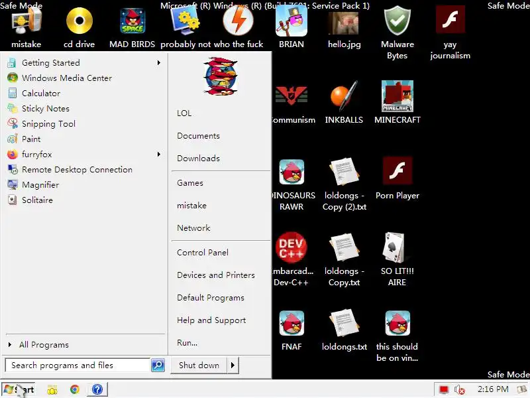Screen dimensions: 530x398
Task: Click the 2:16 PM clock
Action: pos(493,389)
